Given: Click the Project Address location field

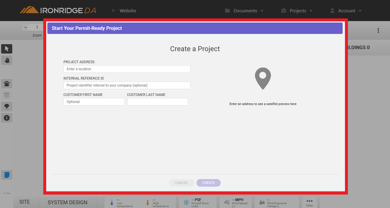Looking at the screenshot, I should click(x=127, y=69).
